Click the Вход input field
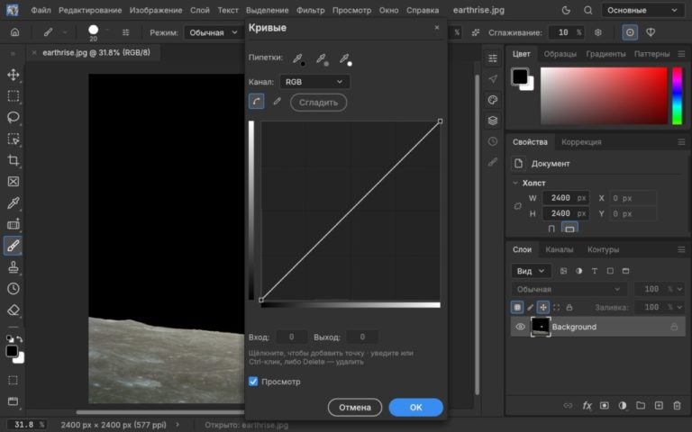Screen dimensions: 692x432 [x=292, y=337]
